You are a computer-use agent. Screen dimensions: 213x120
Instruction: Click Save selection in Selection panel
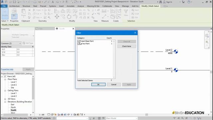[135, 10]
